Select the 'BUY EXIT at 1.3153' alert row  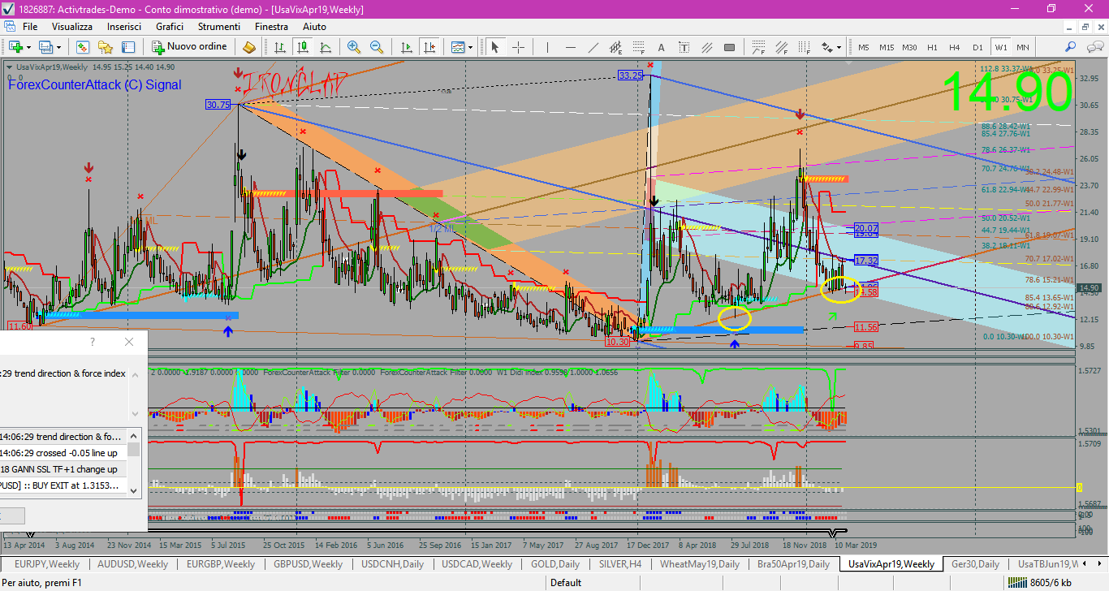click(63, 485)
